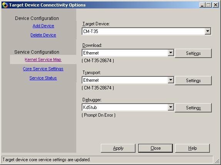221x165 pixels.
Task: Click the resize grip in status bar
Action: pos(217,160)
